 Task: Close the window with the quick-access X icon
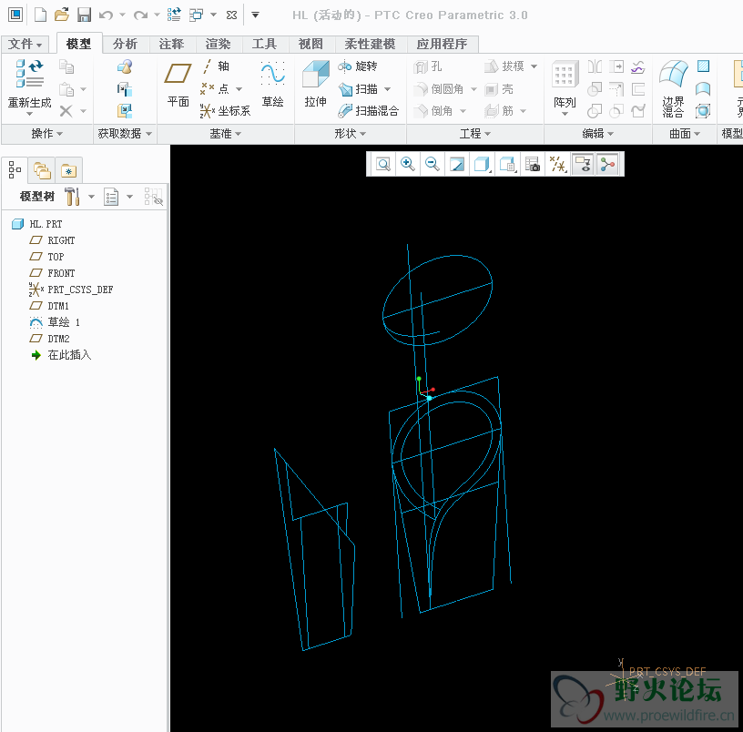[x=231, y=15]
